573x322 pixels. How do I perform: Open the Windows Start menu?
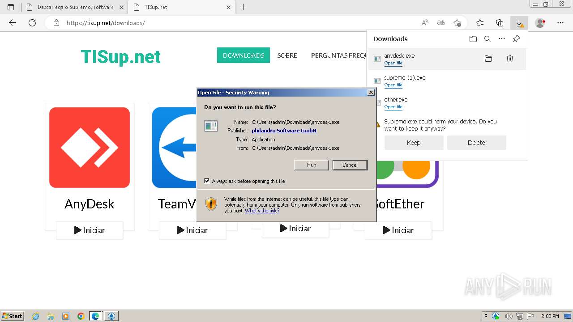[13, 316]
